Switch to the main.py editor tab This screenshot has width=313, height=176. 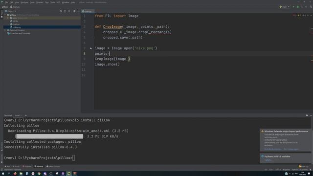pyautogui.click(x=87, y=11)
